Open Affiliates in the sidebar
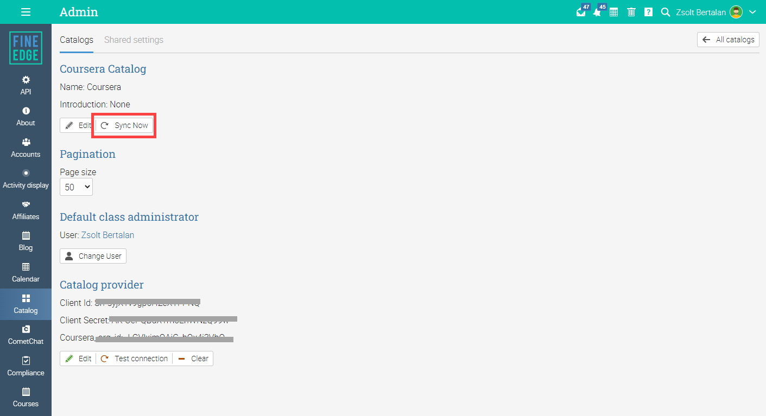766x416 pixels. (x=26, y=210)
